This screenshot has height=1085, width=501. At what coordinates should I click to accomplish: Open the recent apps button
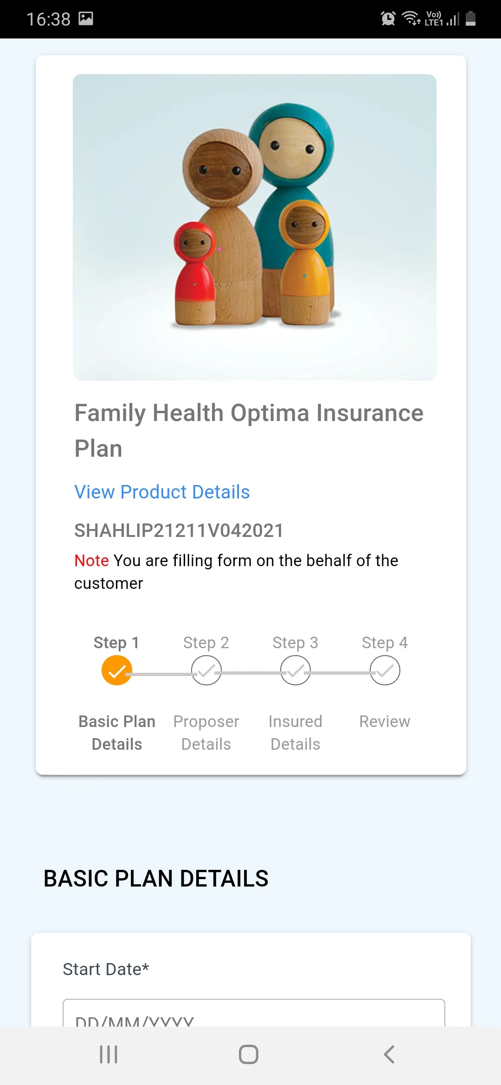[x=109, y=1054]
